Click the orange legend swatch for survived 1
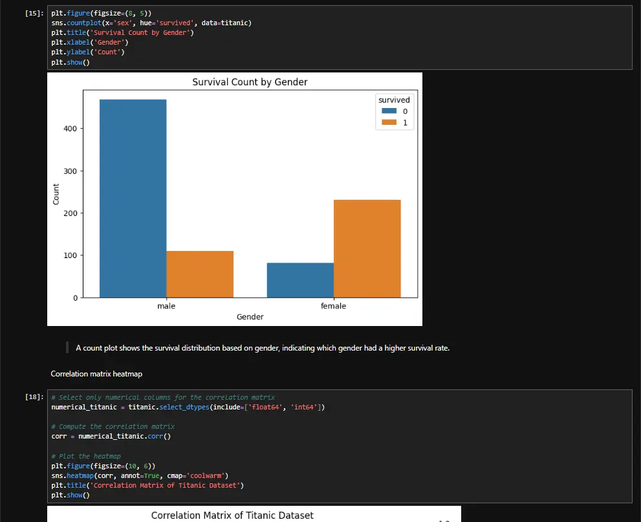Screen dimensions: 641x522 [x=388, y=122]
